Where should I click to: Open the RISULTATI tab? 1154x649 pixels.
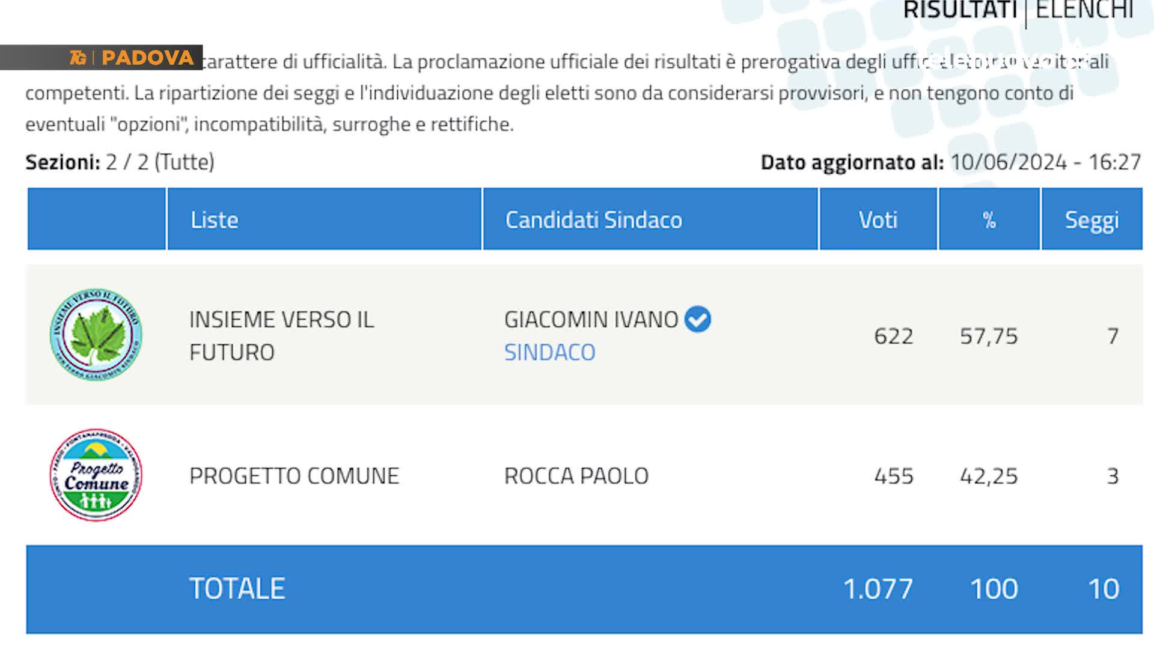(x=960, y=10)
